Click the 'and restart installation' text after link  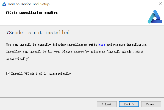pos(127,45)
